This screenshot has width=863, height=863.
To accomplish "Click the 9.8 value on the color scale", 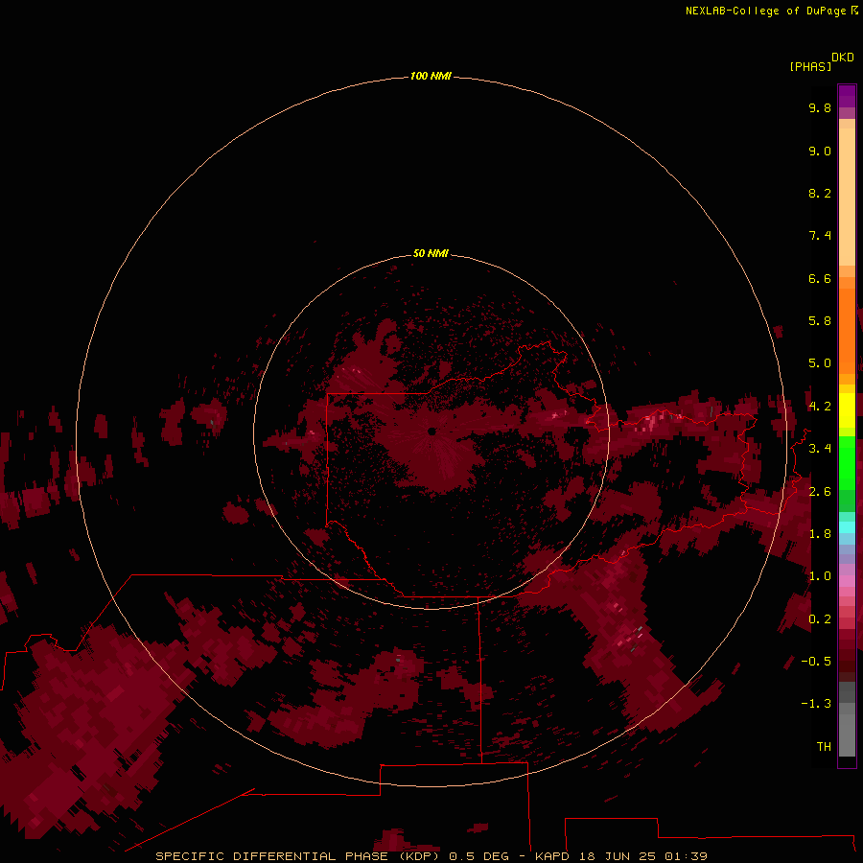I will click(x=820, y=107).
